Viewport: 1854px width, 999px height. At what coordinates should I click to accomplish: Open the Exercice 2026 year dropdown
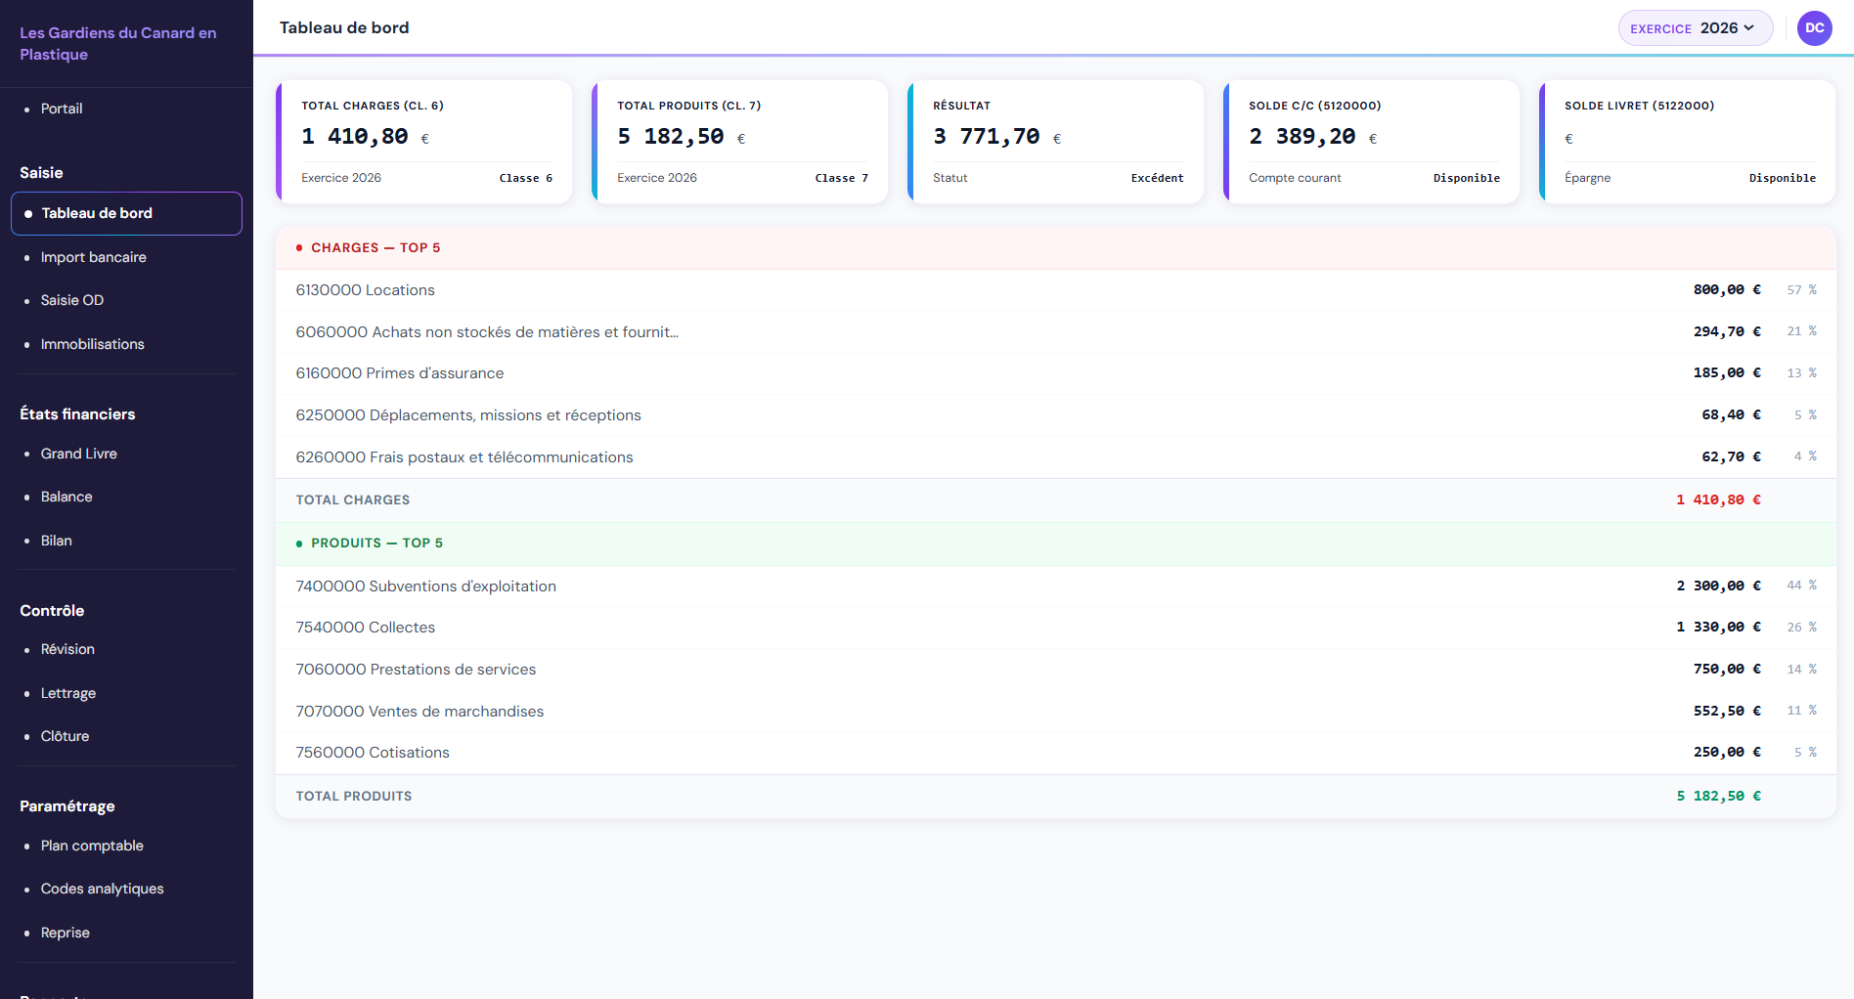point(1695,28)
